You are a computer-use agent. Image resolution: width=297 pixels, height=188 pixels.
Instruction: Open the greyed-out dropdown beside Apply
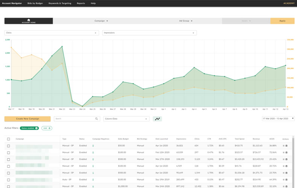pos(246,21)
